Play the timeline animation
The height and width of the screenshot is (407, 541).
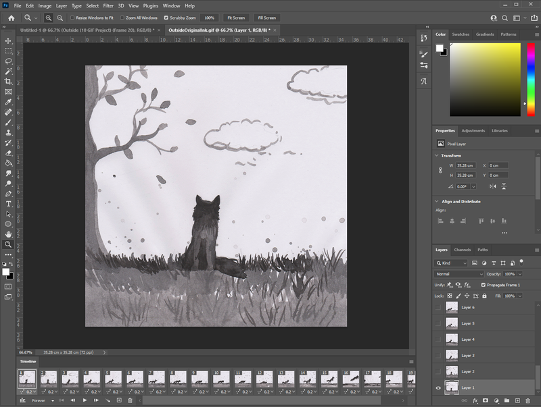tap(85, 400)
